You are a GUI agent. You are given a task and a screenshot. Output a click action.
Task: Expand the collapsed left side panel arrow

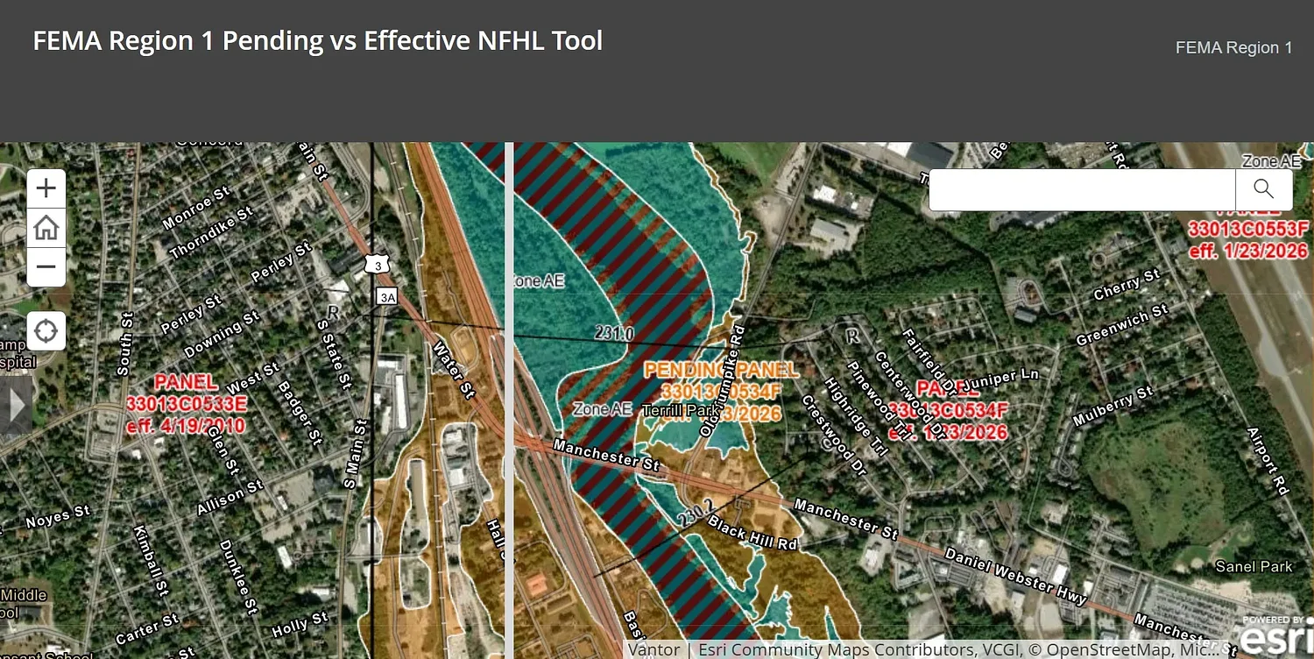point(16,406)
